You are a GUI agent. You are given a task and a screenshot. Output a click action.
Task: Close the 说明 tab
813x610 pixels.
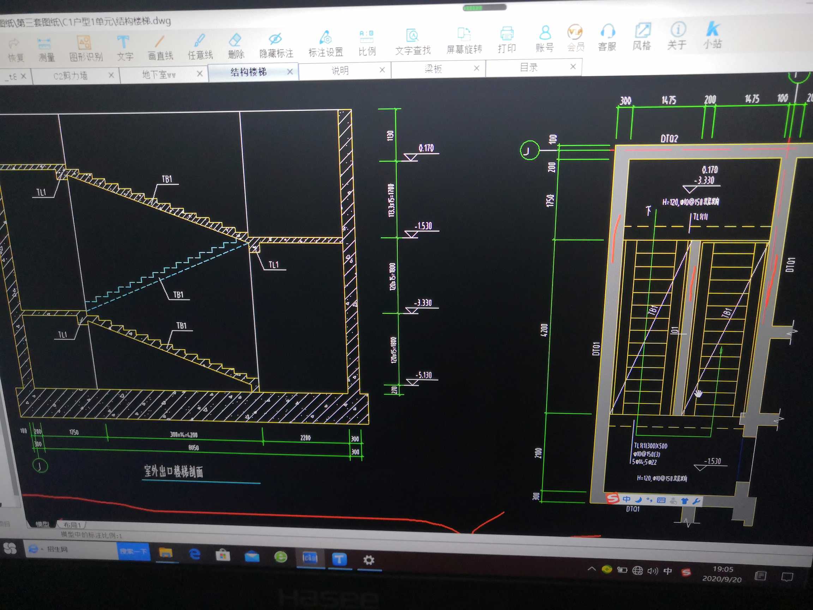tap(382, 70)
